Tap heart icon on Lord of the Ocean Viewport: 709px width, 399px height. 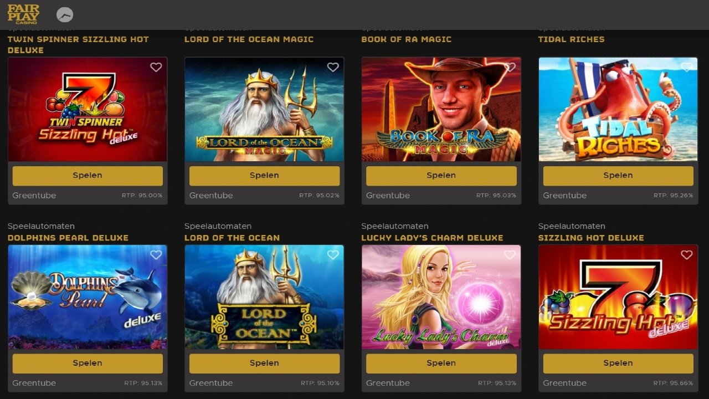(333, 255)
